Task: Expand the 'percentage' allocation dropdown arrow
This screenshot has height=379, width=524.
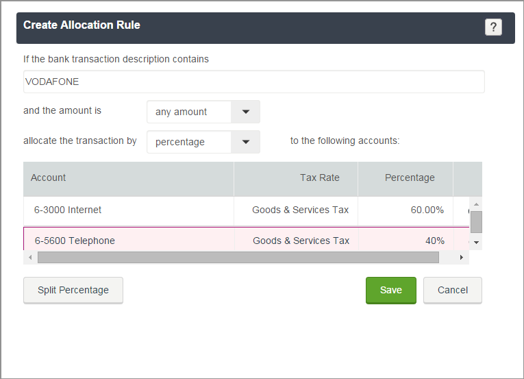Action: tap(246, 142)
